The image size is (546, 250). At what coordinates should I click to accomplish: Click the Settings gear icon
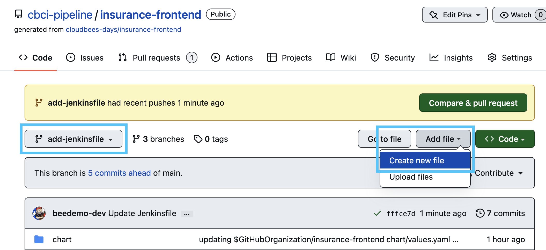[492, 57]
